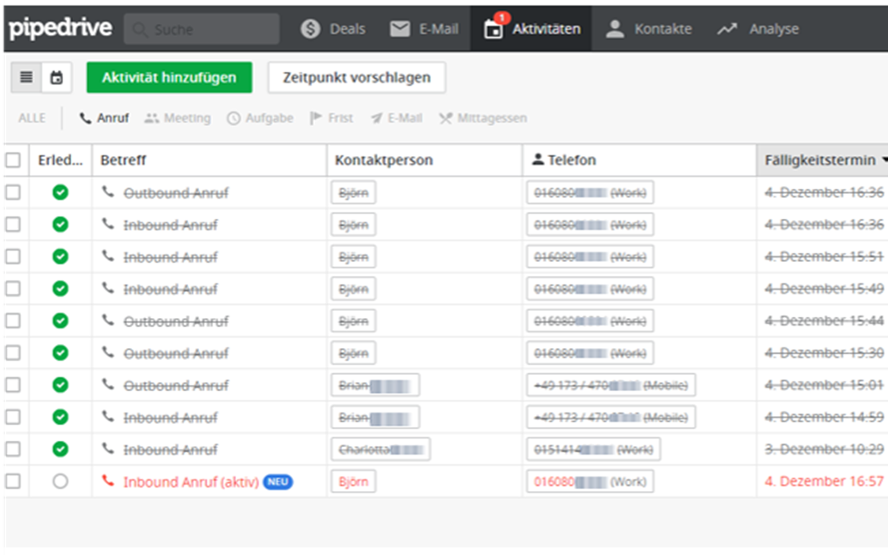
Task: Tick checkbox for Inbound Anruf at 16:36
Action: coord(13,224)
